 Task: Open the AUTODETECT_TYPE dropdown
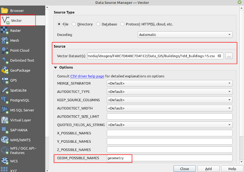click(170, 92)
